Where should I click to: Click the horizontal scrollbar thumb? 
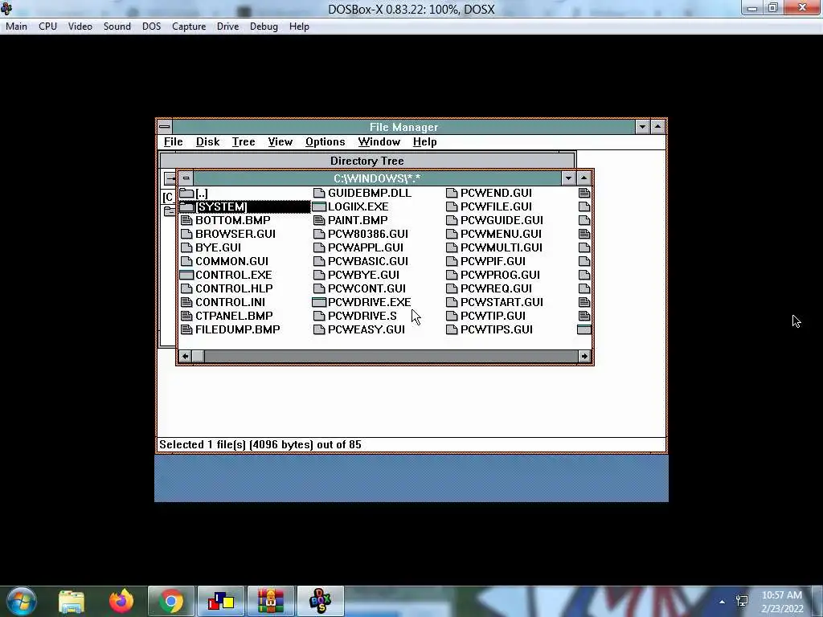click(199, 356)
